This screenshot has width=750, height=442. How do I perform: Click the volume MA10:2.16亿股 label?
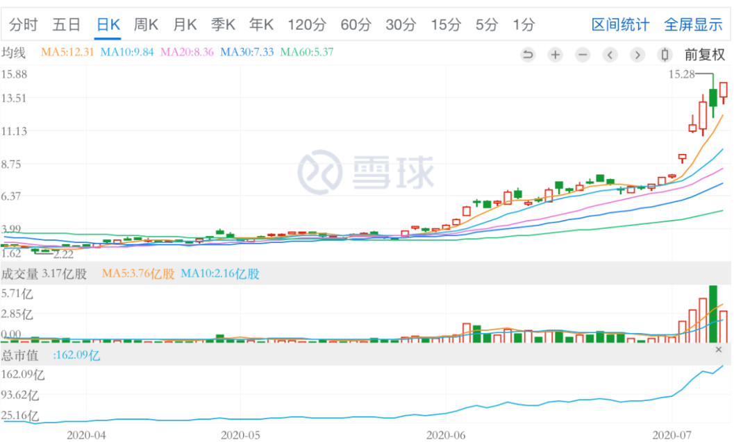click(x=220, y=274)
